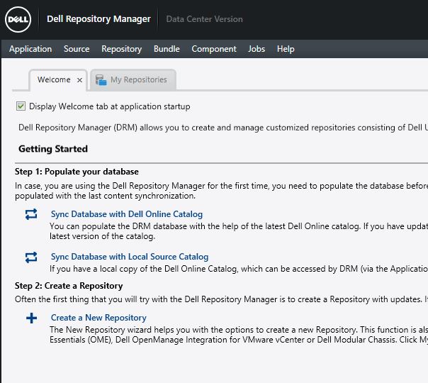Click the plus icon for Create a New Repository

(x=31, y=318)
